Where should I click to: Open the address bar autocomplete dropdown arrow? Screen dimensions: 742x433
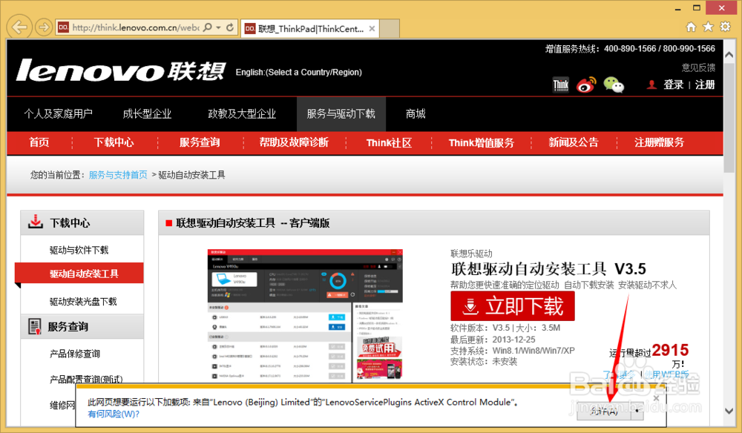tap(219, 27)
